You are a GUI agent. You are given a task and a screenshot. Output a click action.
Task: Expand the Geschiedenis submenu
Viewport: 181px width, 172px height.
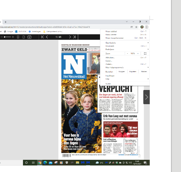[x=125, y=43]
